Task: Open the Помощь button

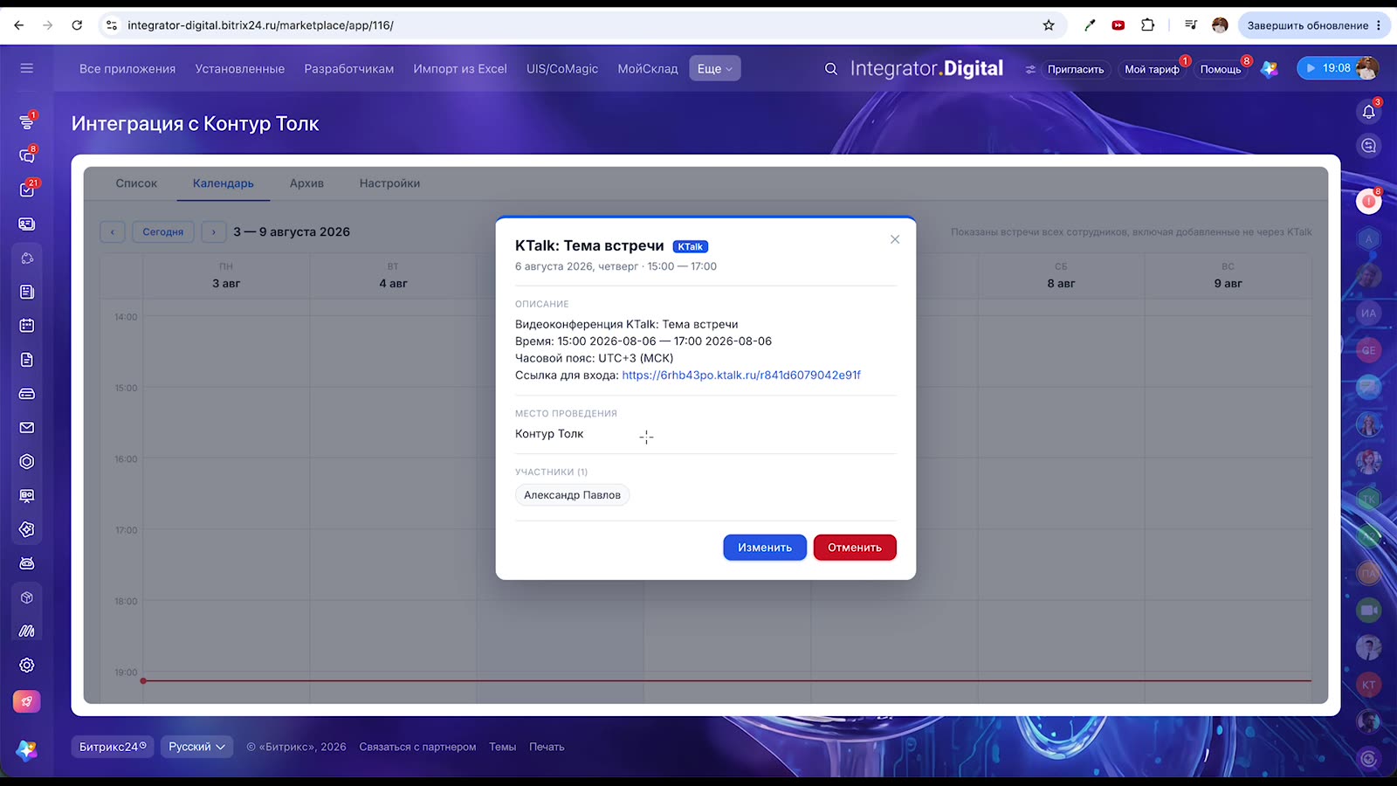Action: pos(1221,69)
